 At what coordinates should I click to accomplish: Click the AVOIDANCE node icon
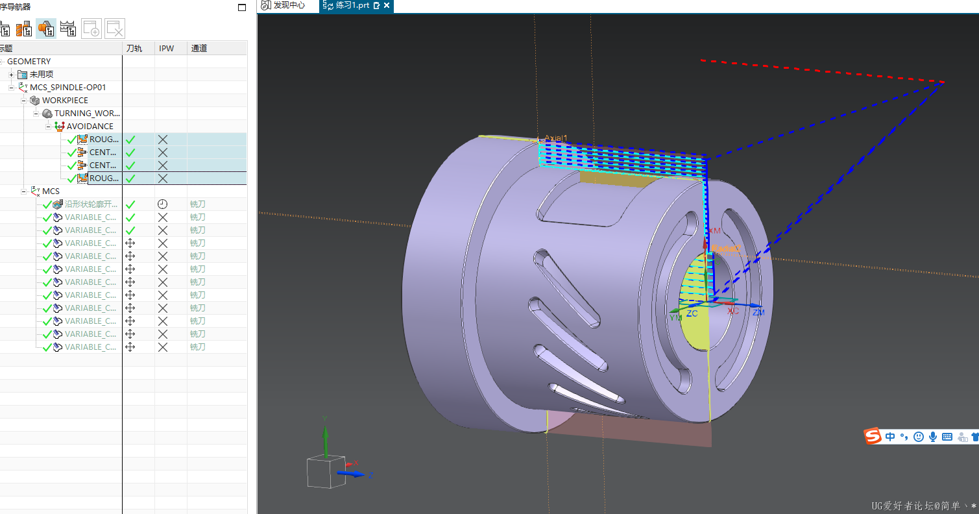59,127
